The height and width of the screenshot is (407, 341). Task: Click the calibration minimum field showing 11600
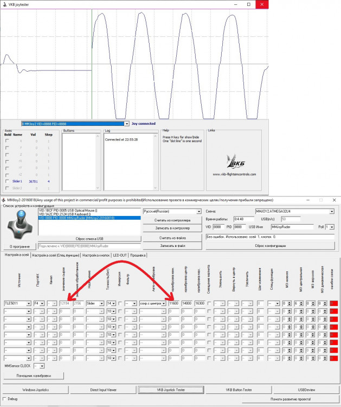173,303
